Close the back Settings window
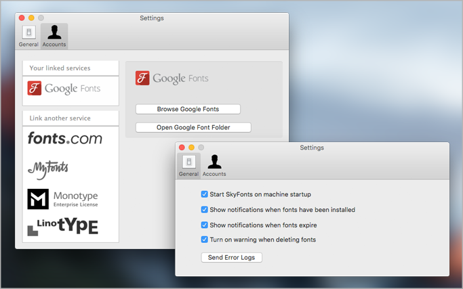Image resolution: width=463 pixels, height=289 pixels. tap(22, 18)
